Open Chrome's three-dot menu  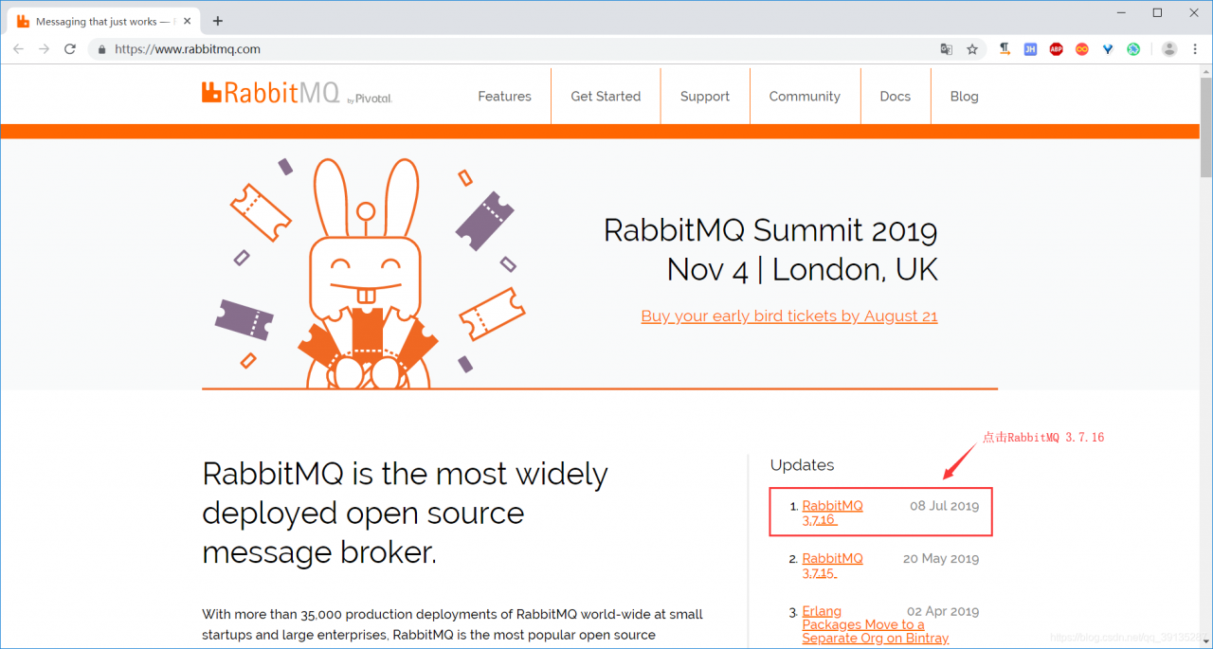pos(1195,49)
